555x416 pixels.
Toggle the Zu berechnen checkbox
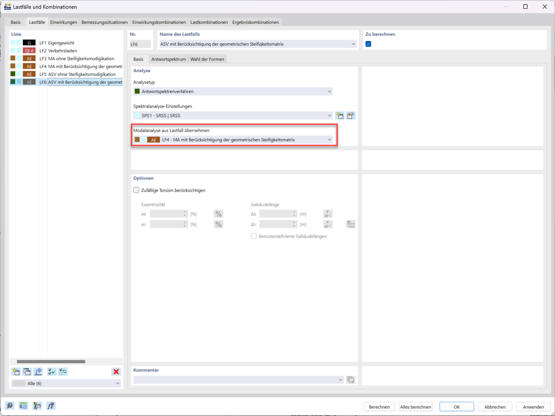click(368, 44)
